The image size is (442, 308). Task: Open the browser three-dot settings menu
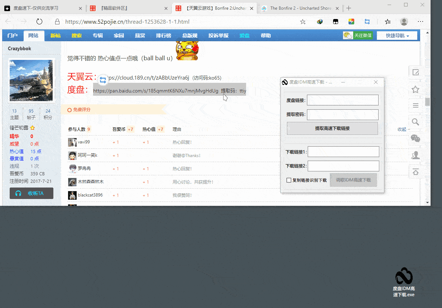click(x=421, y=22)
